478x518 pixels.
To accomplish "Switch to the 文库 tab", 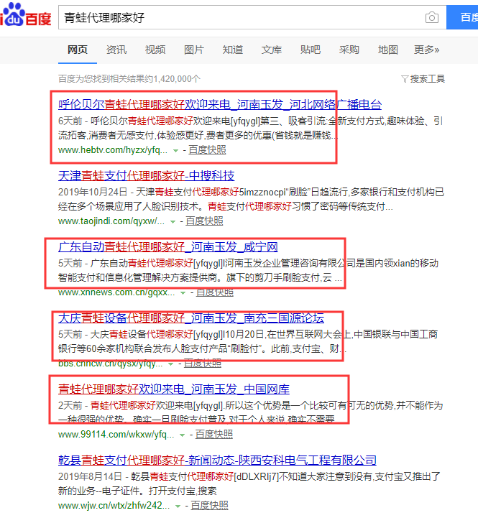I will click(x=272, y=50).
